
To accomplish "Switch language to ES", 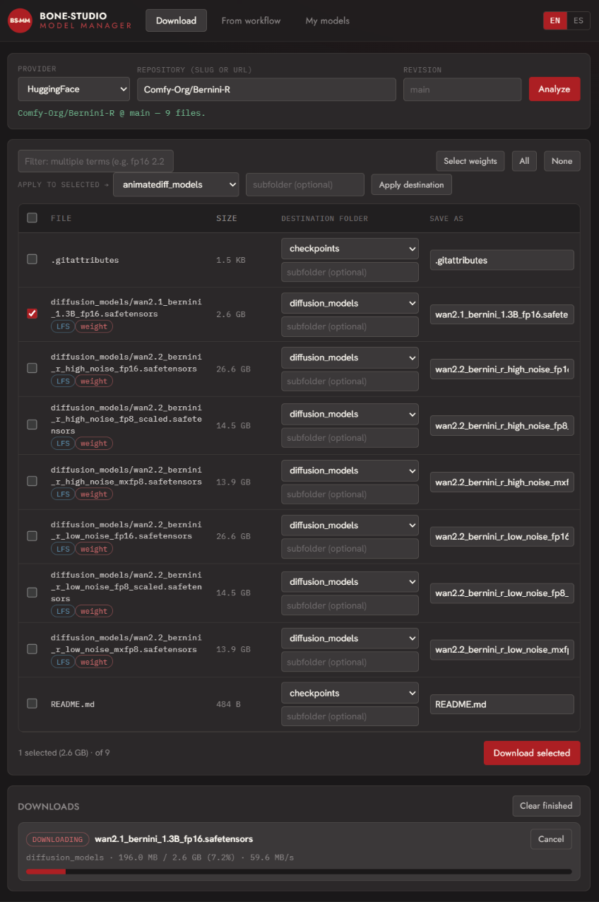I will point(579,20).
